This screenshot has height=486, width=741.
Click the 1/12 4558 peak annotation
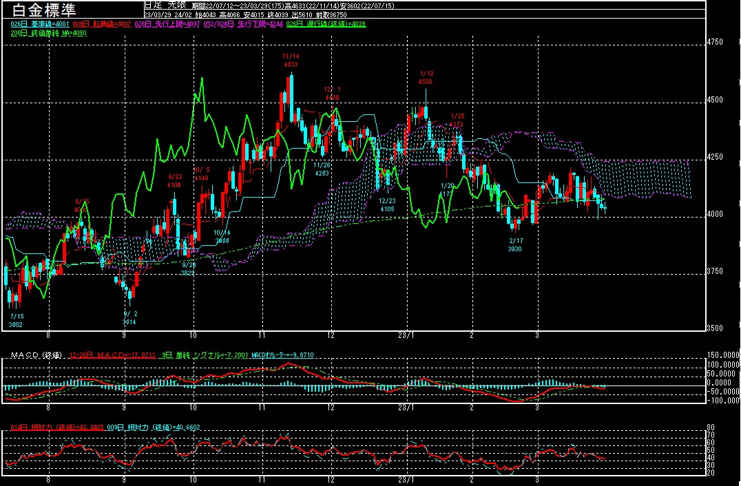tap(426, 78)
